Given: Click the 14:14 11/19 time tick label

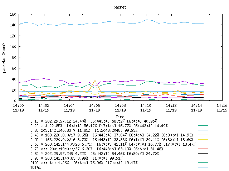Looking at the screenshot, I should [196, 108].
